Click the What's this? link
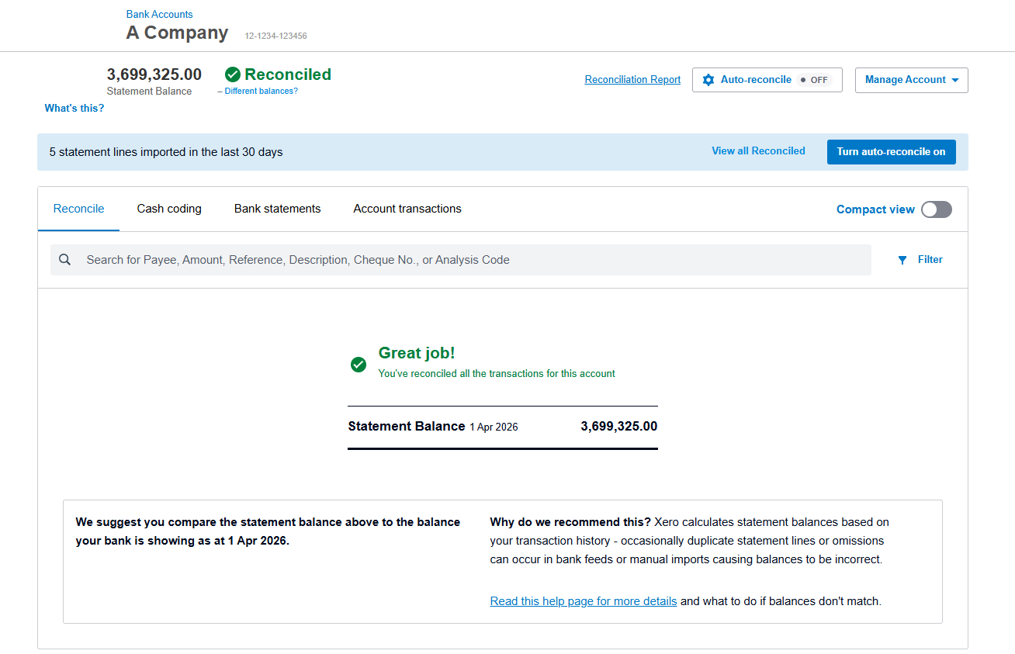This screenshot has height=654, width=1015. [x=74, y=109]
